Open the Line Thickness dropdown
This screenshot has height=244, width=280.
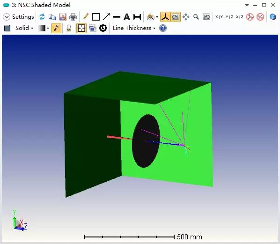134,28
